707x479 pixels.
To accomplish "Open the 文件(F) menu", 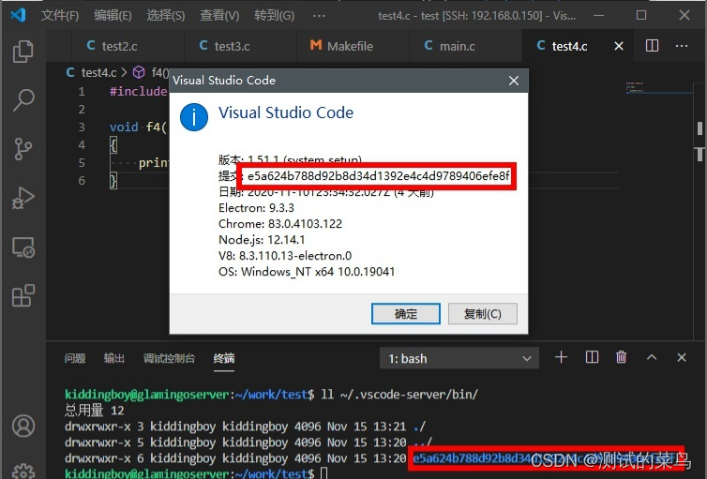I will pyautogui.click(x=59, y=15).
